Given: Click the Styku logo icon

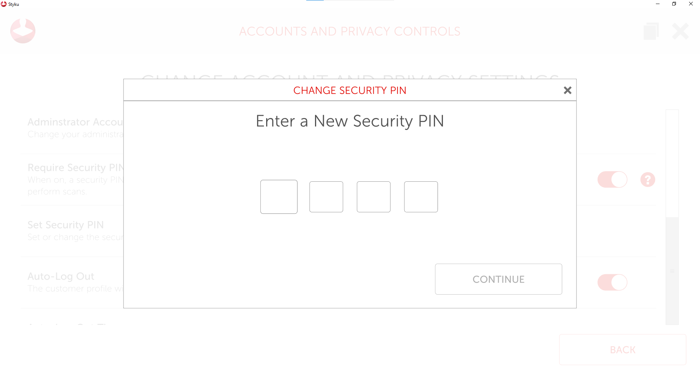Looking at the screenshot, I should point(23,31).
